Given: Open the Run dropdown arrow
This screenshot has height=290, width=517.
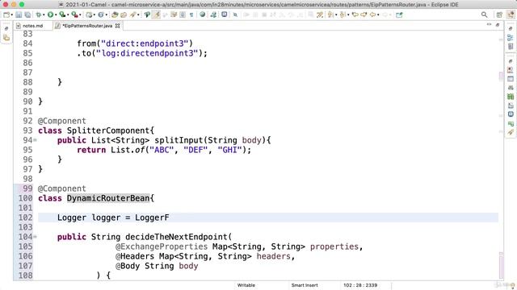Looking at the screenshot, I should coord(56,14).
